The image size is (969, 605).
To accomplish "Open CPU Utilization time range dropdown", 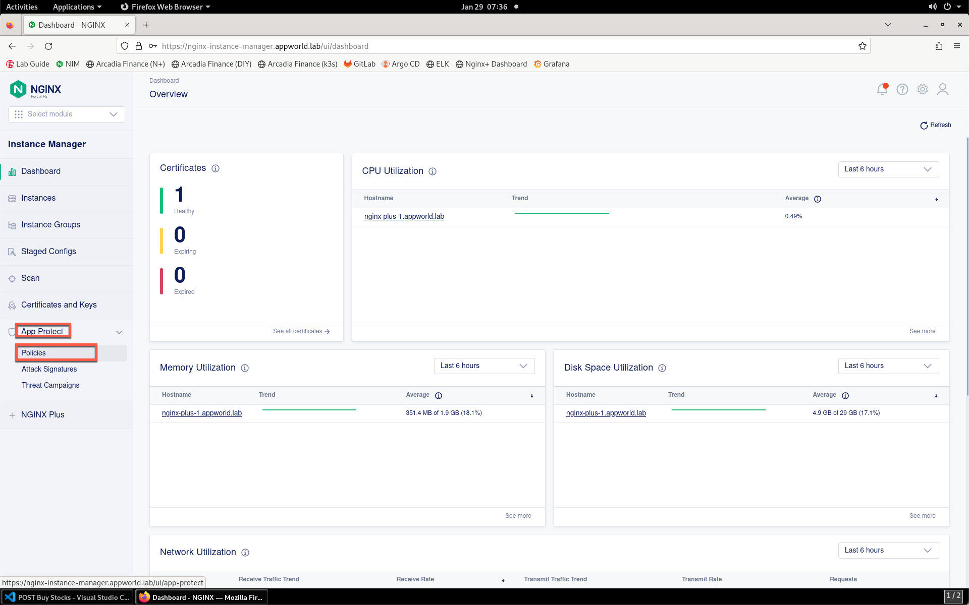I will [x=888, y=169].
